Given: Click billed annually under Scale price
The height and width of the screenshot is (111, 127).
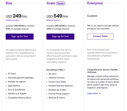Looking at the screenshot, I should [53, 20].
